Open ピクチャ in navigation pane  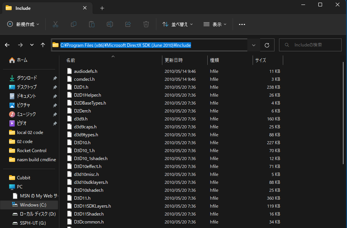(20, 105)
